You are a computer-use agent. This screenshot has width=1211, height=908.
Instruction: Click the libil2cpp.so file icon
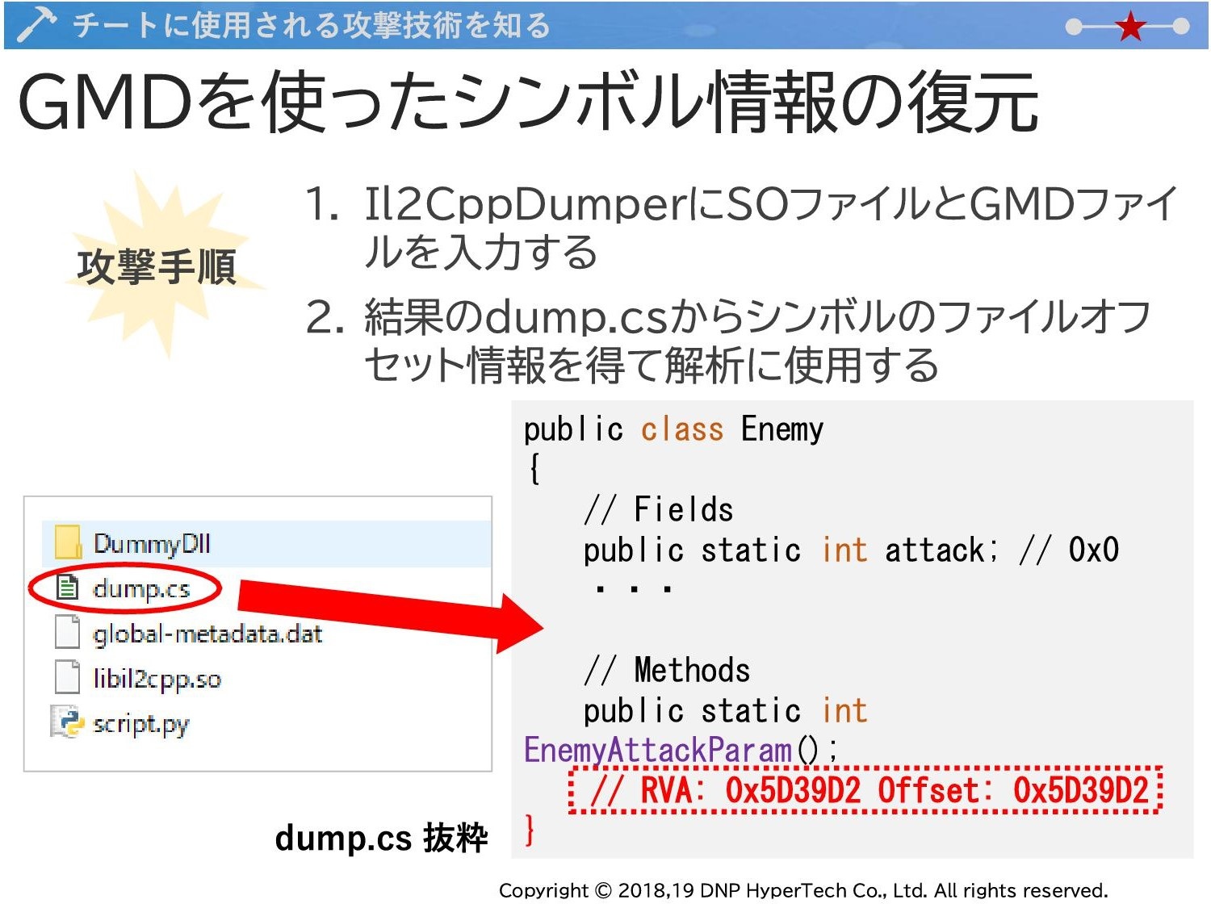(68, 677)
